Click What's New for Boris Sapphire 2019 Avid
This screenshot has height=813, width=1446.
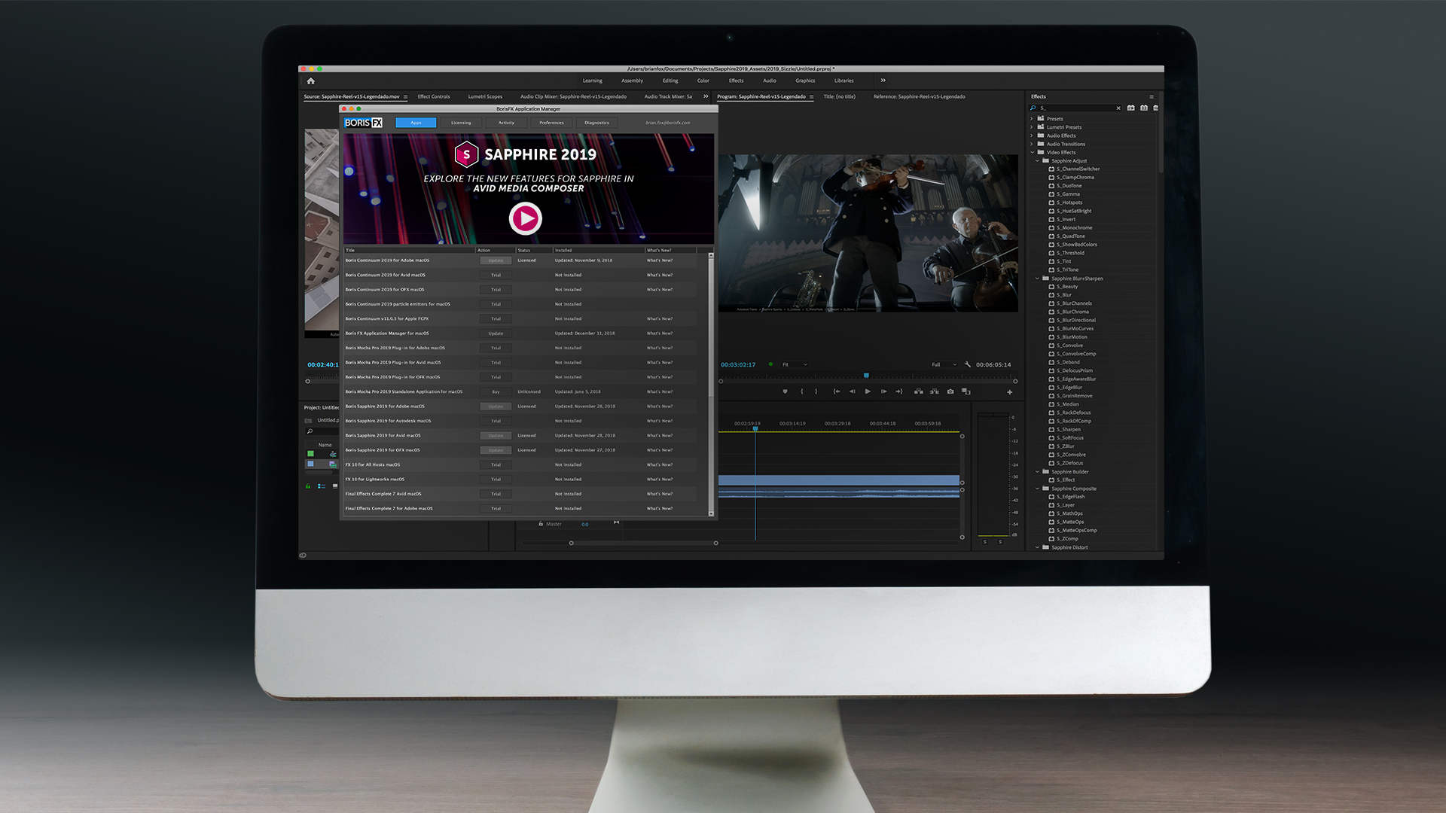tap(660, 435)
